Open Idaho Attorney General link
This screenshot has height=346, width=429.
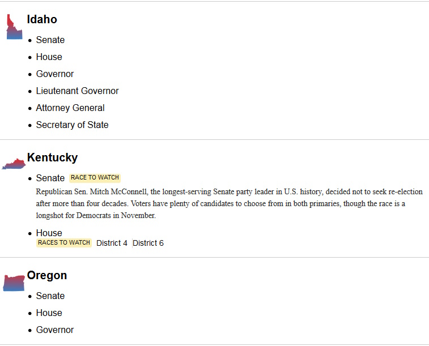tap(70, 108)
